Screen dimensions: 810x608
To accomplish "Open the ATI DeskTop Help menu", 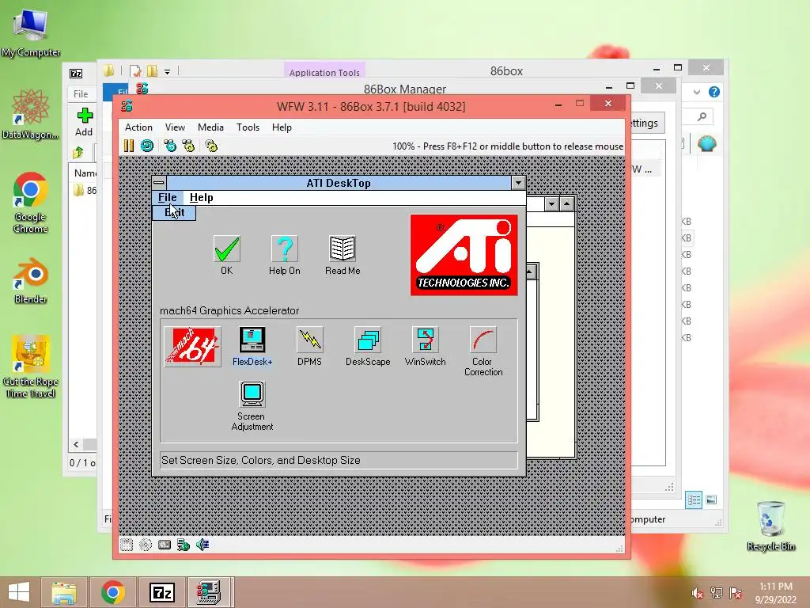I will point(202,197).
